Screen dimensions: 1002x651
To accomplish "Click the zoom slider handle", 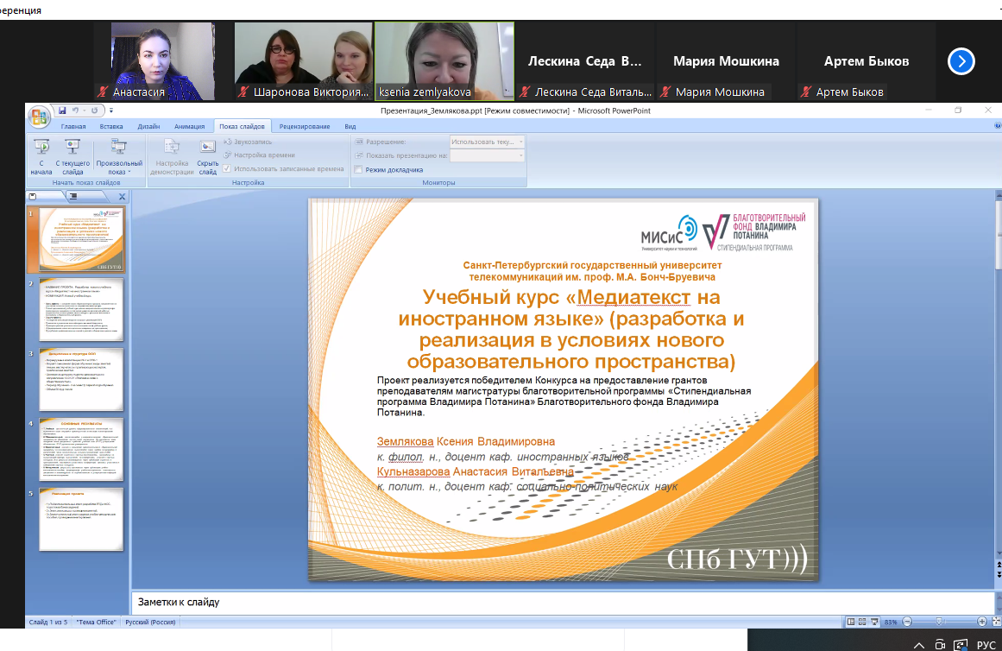I will [x=940, y=622].
